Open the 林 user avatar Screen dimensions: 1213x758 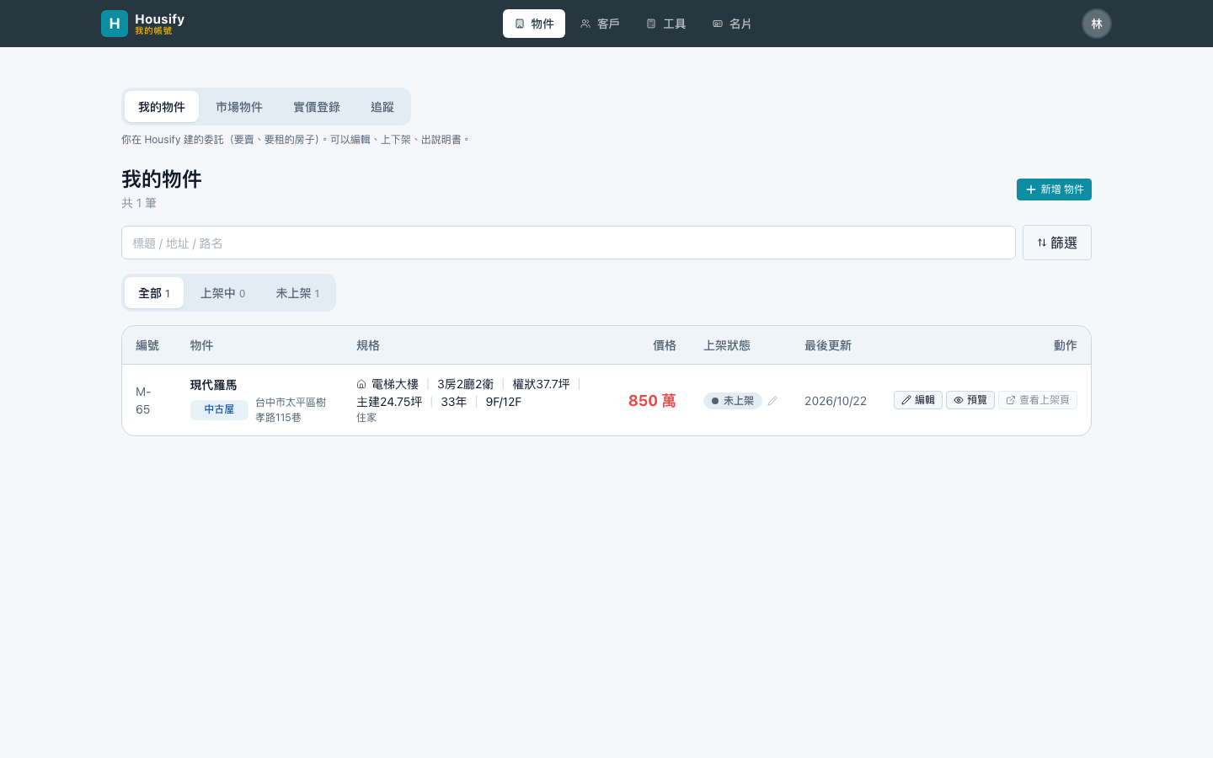(x=1097, y=24)
